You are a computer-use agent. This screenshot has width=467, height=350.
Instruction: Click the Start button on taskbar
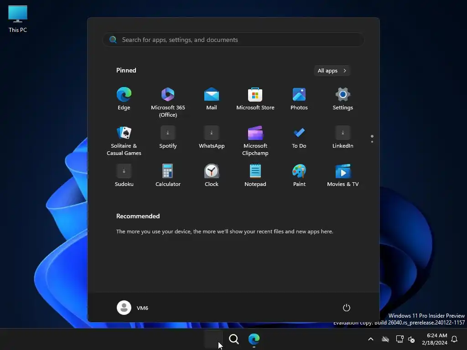point(213,339)
